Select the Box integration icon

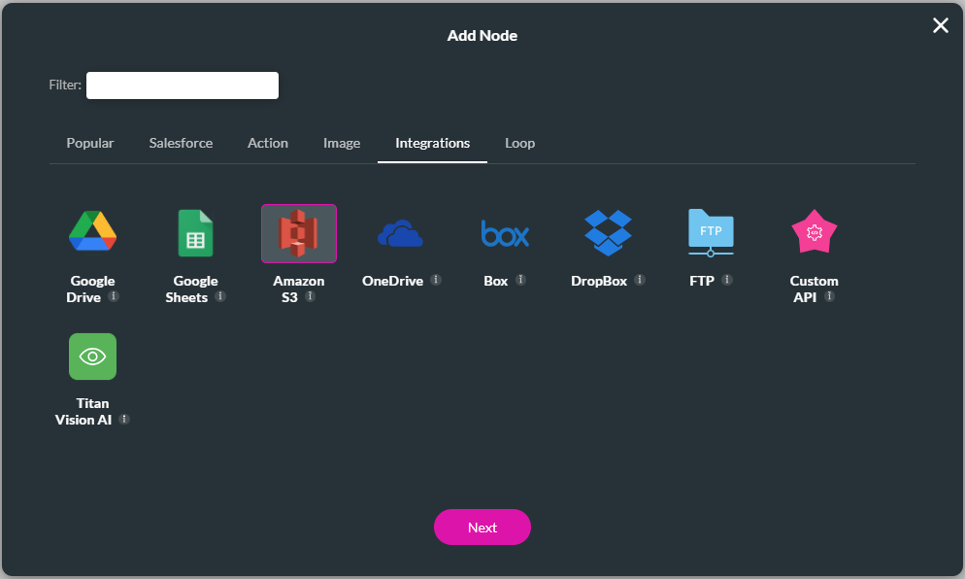pos(504,232)
